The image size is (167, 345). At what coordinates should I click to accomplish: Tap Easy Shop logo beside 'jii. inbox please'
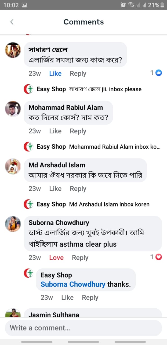[x=29, y=89]
